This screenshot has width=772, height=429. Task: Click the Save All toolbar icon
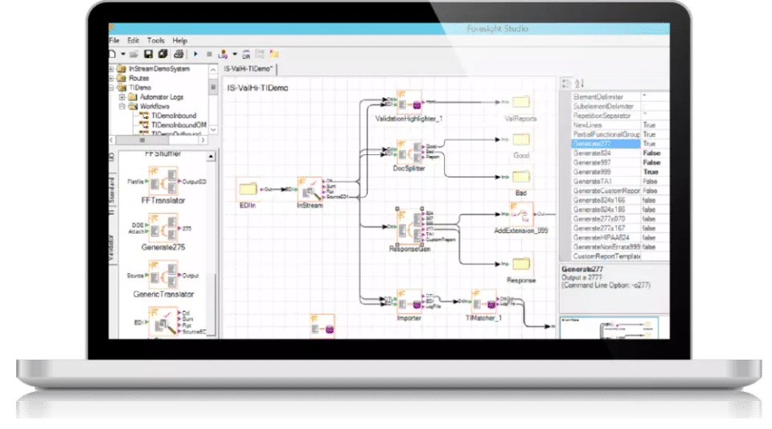(163, 54)
